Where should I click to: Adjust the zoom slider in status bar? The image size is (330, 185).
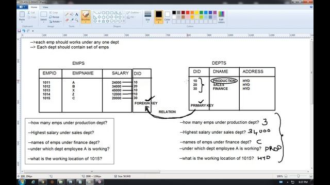[299, 176]
